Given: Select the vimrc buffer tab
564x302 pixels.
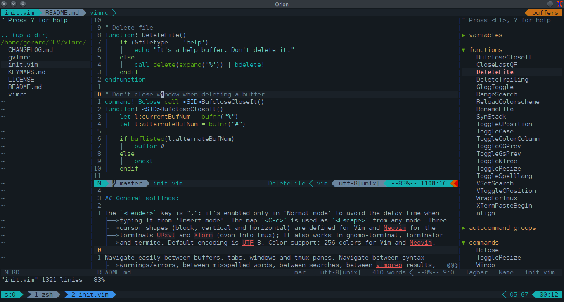Looking at the screenshot, I should pyautogui.click(x=99, y=13).
